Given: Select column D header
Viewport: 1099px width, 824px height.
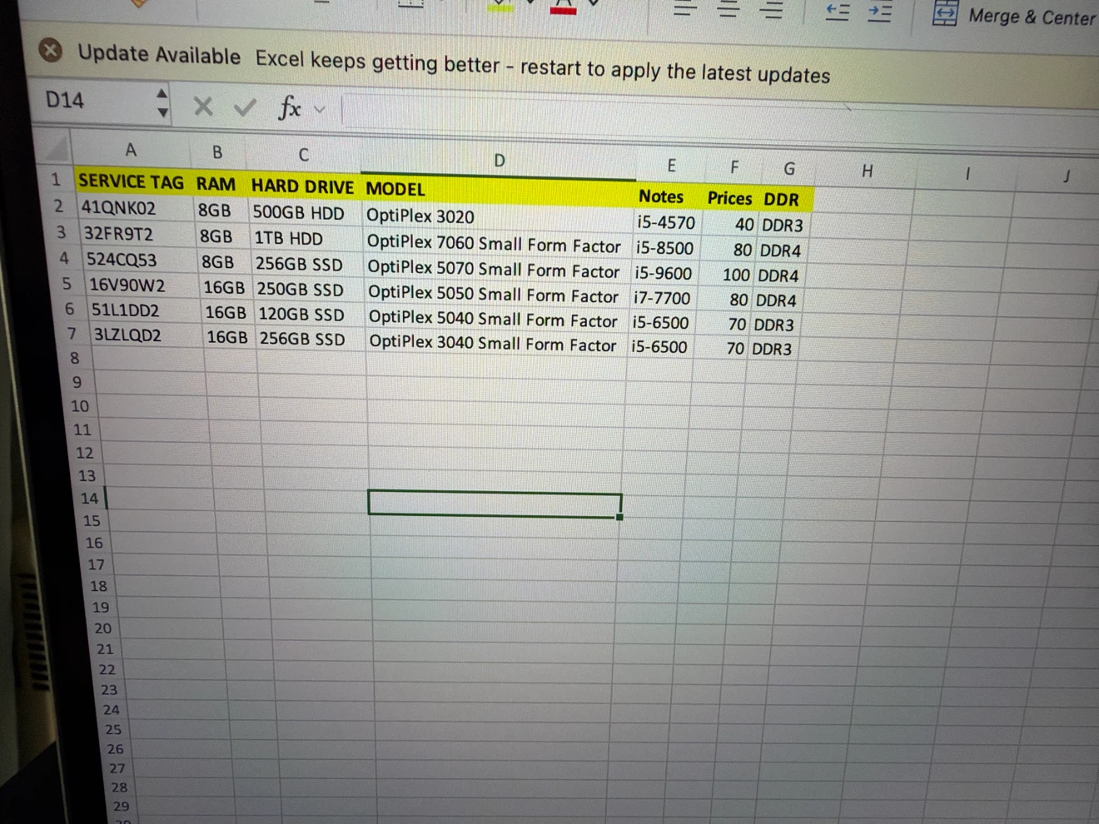Looking at the screenshot, I should [499, 161].
